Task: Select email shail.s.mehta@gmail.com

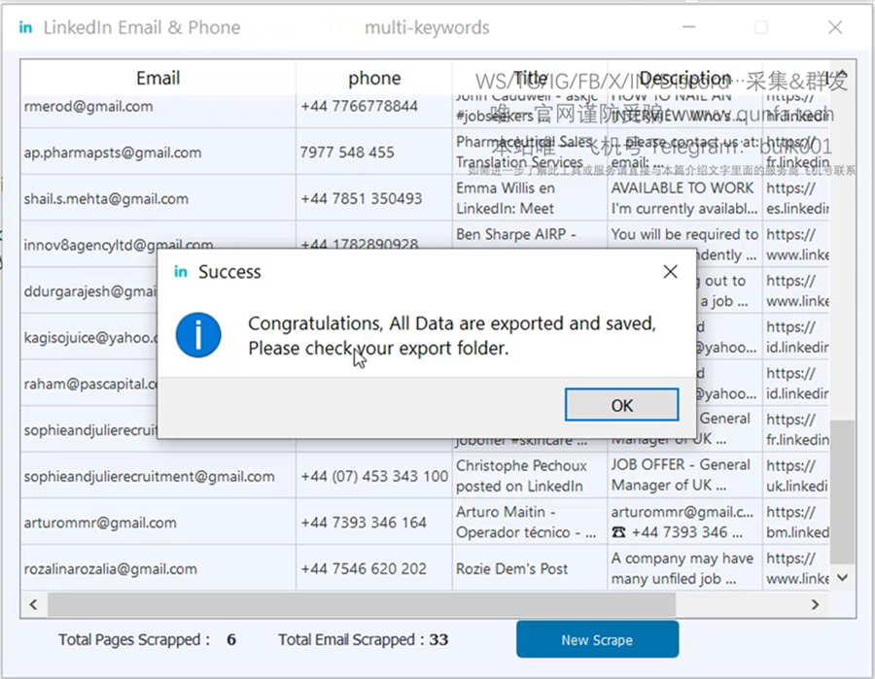Action: point(106,198)
